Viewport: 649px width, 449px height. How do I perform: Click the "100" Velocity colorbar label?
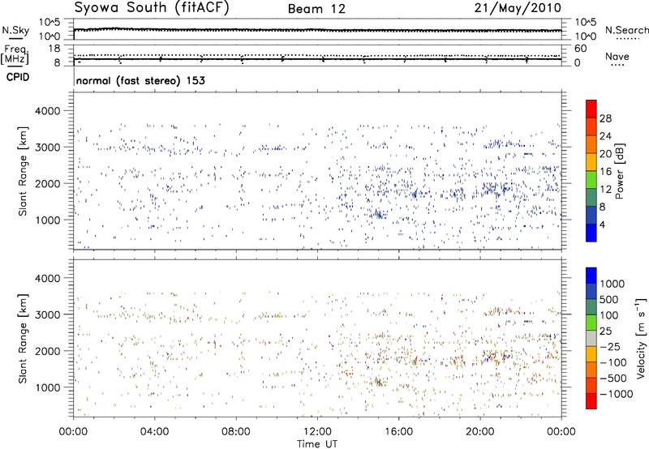609,315
